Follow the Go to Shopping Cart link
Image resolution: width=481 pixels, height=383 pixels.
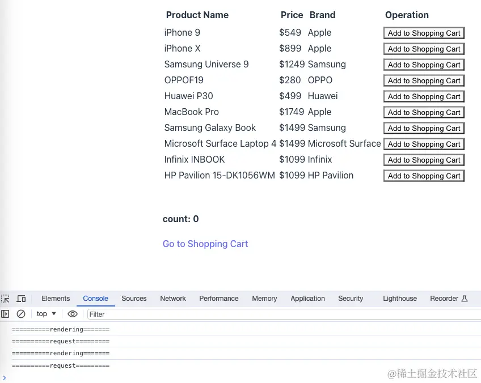click(205, 244)
